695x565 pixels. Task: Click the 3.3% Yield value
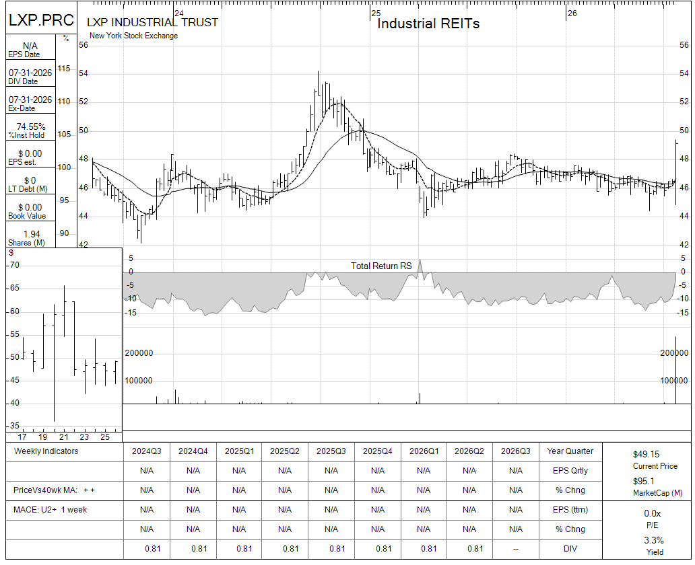click(654, 541)
